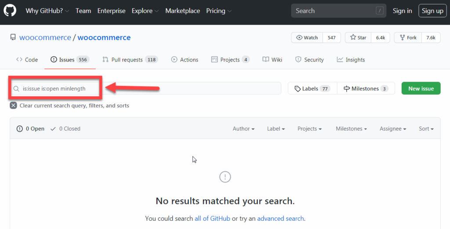Click the green New issue button
Screen dimensions: 450x229
[x=421, y=89]
